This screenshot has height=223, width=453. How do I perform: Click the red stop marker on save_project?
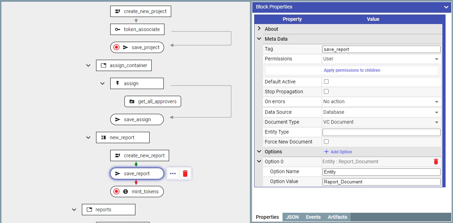point(116,47)
